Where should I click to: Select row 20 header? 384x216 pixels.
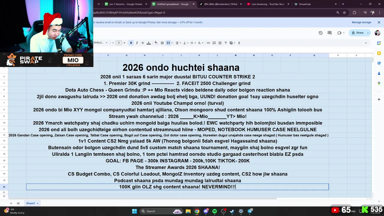tap(4, 187)
